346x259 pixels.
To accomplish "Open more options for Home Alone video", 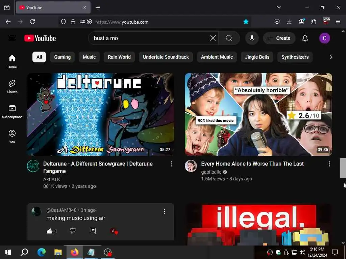I will point(329,164).
